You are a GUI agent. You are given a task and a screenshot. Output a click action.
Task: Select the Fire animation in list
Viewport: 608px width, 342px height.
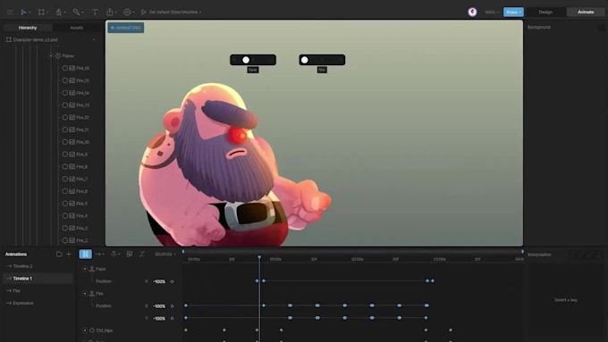[x=16, y=290]
